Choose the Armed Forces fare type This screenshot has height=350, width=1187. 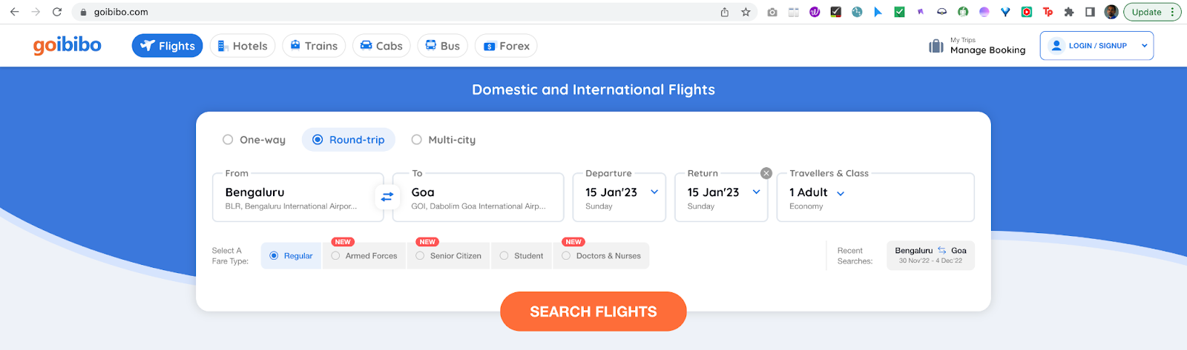pos(364,256)
